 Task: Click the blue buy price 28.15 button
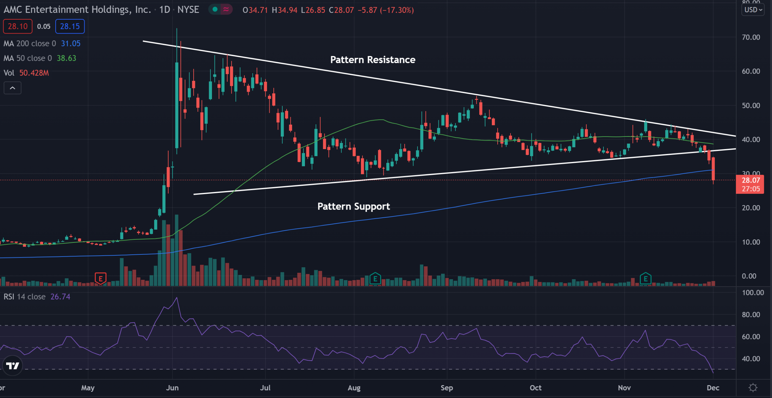70,26
